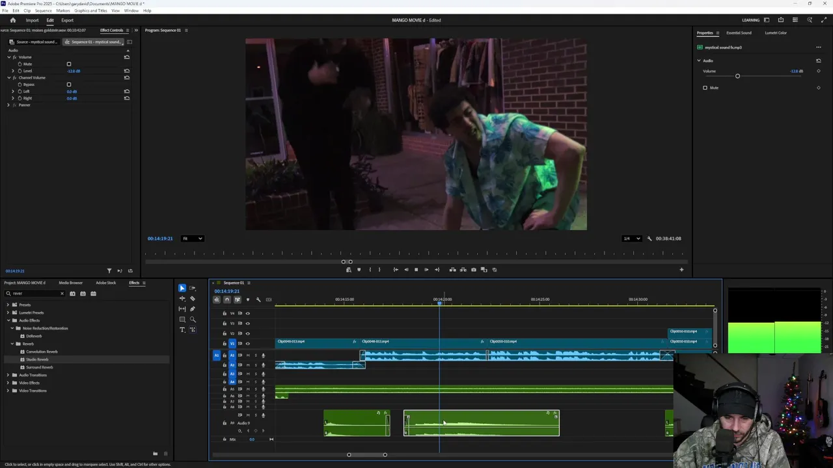Click the Lift button in Program monitor
Image resolution: width=833 pixels, height=468 pixels.
point(452,270)
